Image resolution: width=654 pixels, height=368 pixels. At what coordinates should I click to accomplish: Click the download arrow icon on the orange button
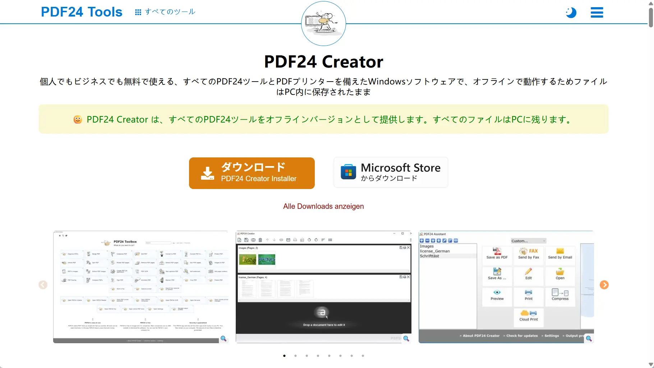pyautogui.click(x=207, y=173)
